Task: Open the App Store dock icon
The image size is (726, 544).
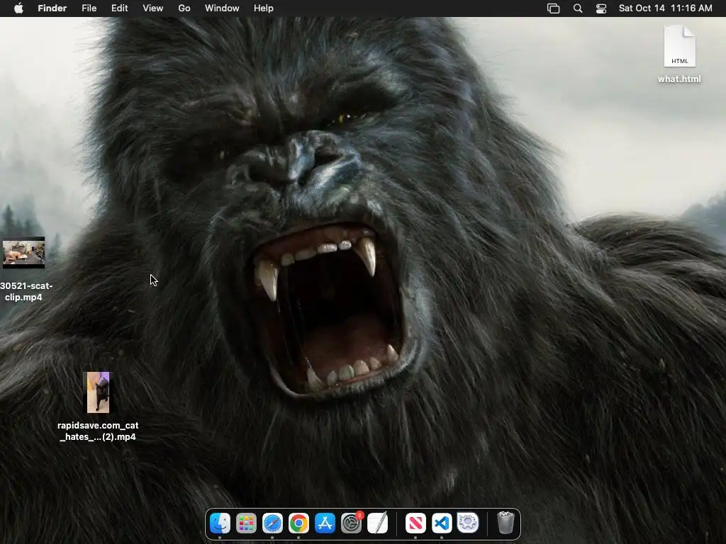Action: click(x=325, y=523)
